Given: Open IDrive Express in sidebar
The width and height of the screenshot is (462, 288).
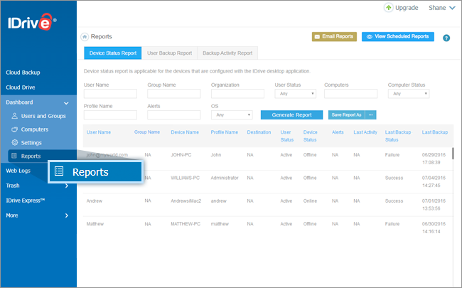Looking at the screenshot, I should point(26,201).
